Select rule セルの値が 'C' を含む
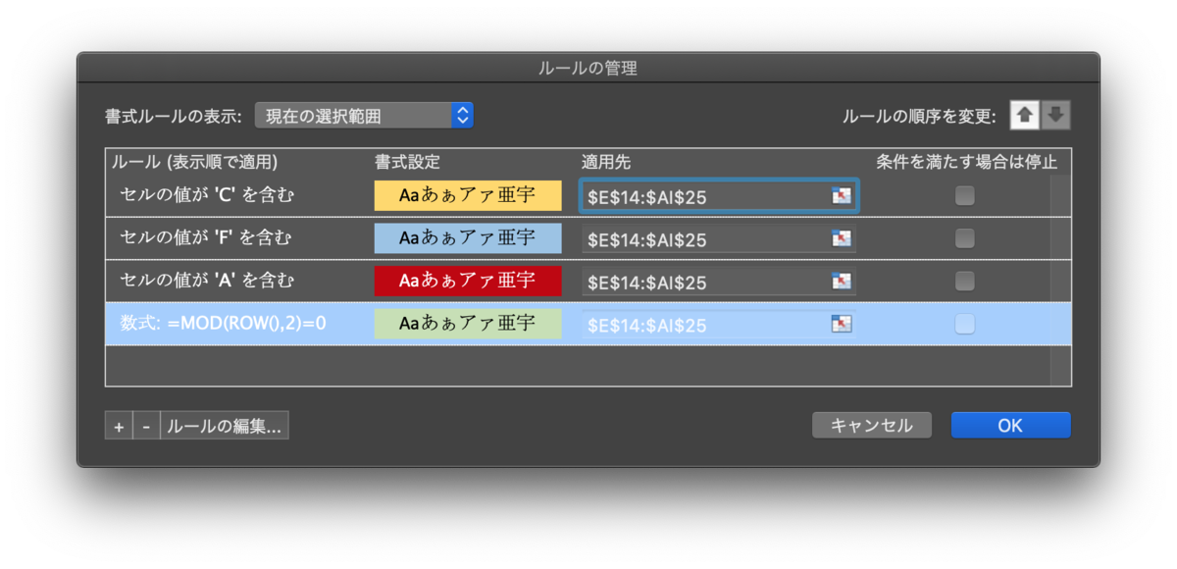The width and height of the screenshot is (1177, 569). coord(207,195)
